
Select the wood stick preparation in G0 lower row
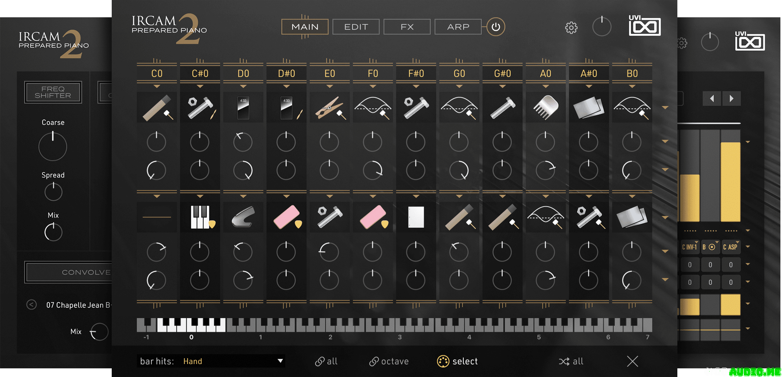pyautogui.click(x=459, y=217)
